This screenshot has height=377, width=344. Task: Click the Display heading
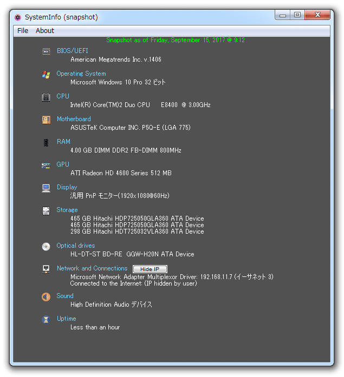click(67, 187)
